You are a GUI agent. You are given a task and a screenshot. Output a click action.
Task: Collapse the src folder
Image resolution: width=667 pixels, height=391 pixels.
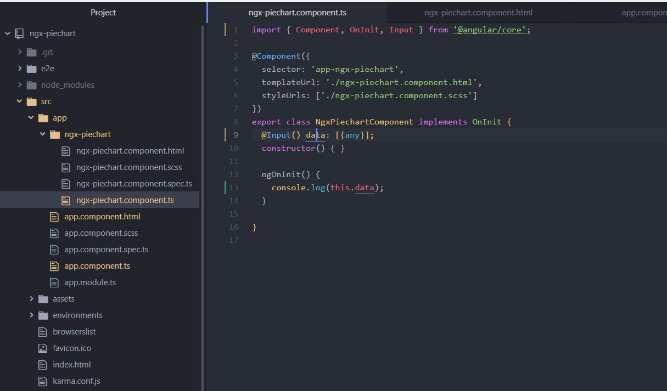[19, 101]
